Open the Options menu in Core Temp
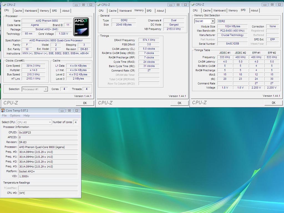The width and height of the screenshot is (284, 213). click(15, 116)
